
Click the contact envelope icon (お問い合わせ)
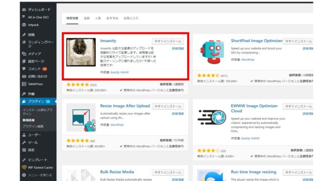24,76
